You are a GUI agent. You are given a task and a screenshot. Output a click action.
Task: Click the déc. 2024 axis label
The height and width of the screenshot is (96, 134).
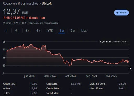click(91, 76)
